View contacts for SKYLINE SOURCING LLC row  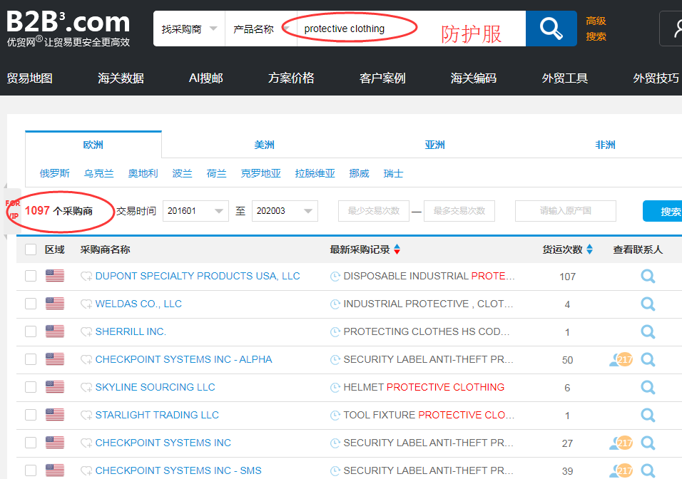648,387
